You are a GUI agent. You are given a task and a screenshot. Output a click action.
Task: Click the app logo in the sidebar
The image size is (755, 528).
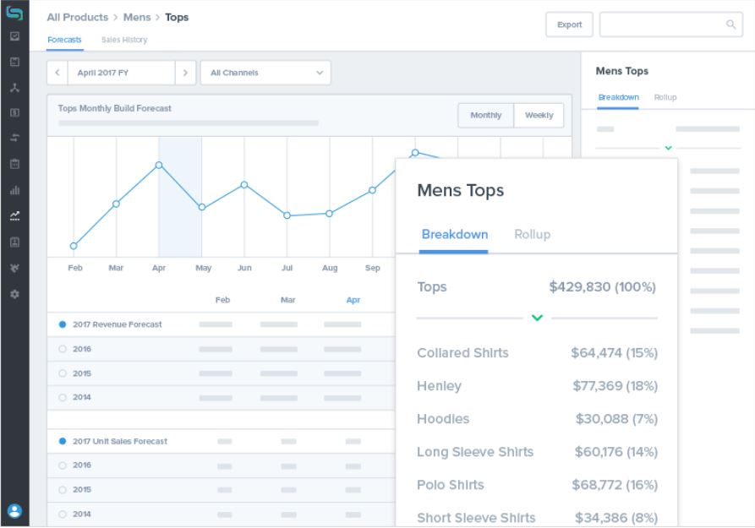pos(14,13)
